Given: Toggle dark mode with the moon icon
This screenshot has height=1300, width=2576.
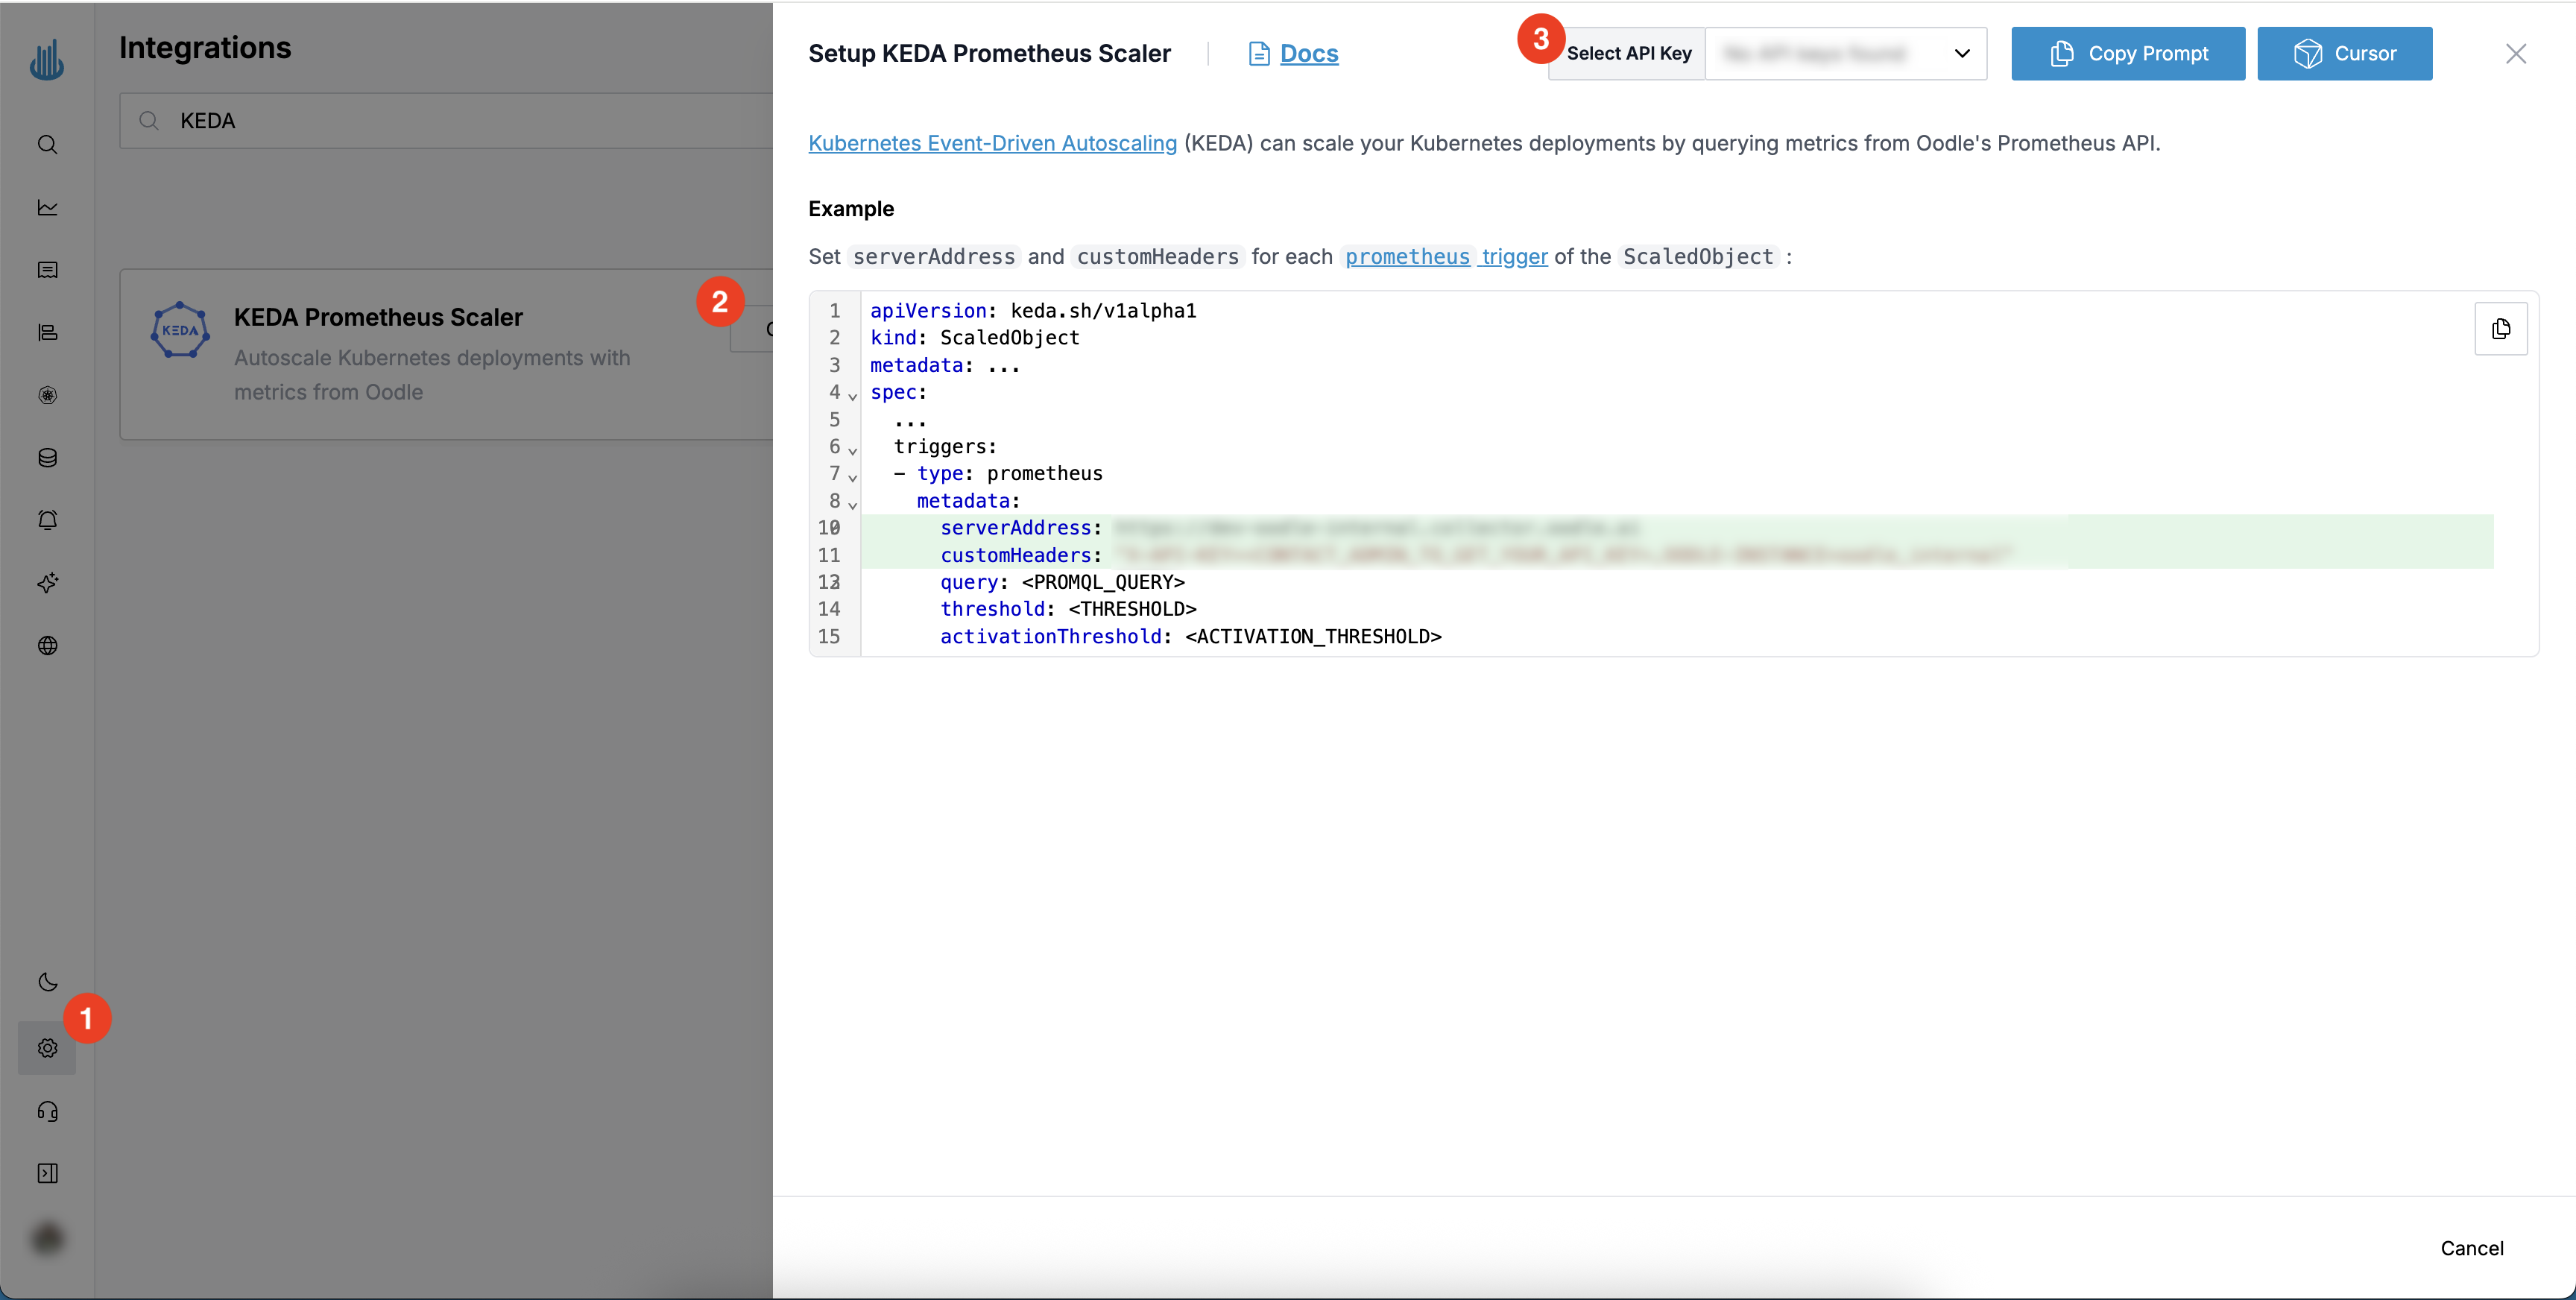Looking at the screenshot, I should 47,982.
